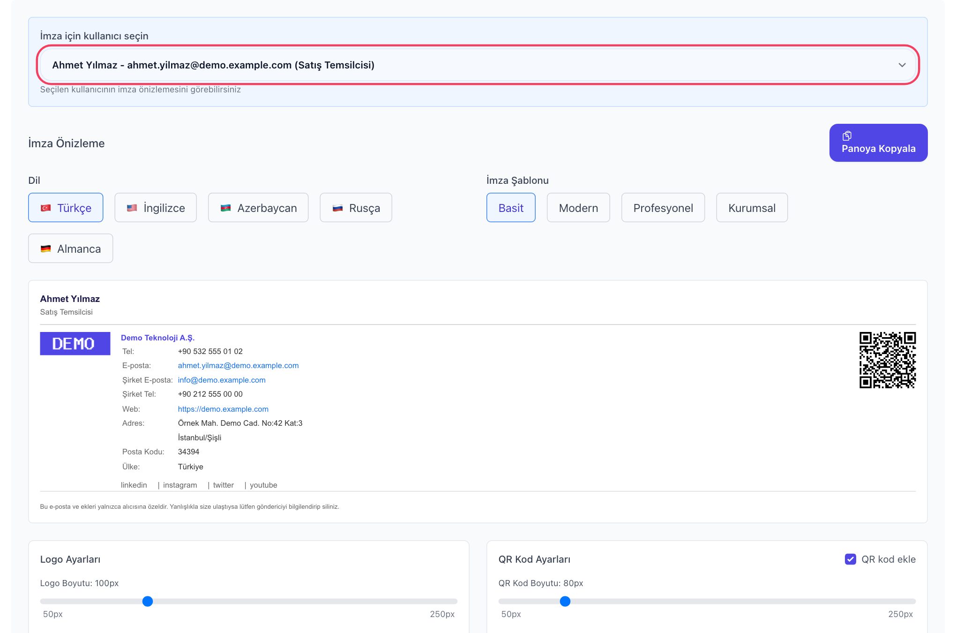Click the Turkish flag icon
The height and width of the screenshot is (633, 956).
click(x=46, y=208)
